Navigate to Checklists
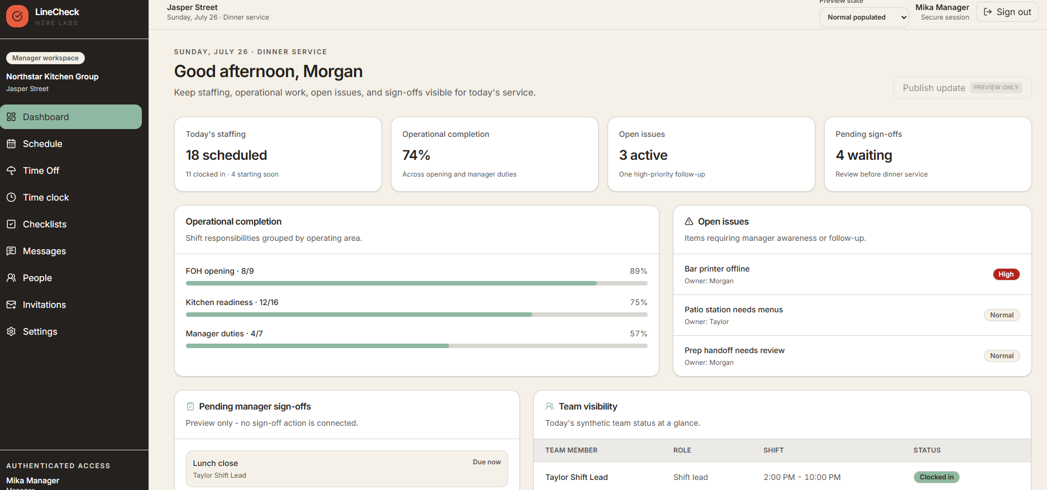Screen dimensions: 1047x490 (x=71, y=224)
